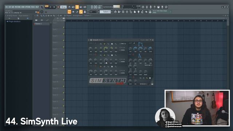Screen dimensions: 233x131
Task: Turn amp envelope ATT knob
Action: [x=130, y=49]
